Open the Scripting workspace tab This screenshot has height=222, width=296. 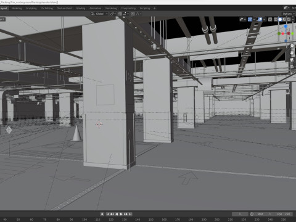(145, 8)
